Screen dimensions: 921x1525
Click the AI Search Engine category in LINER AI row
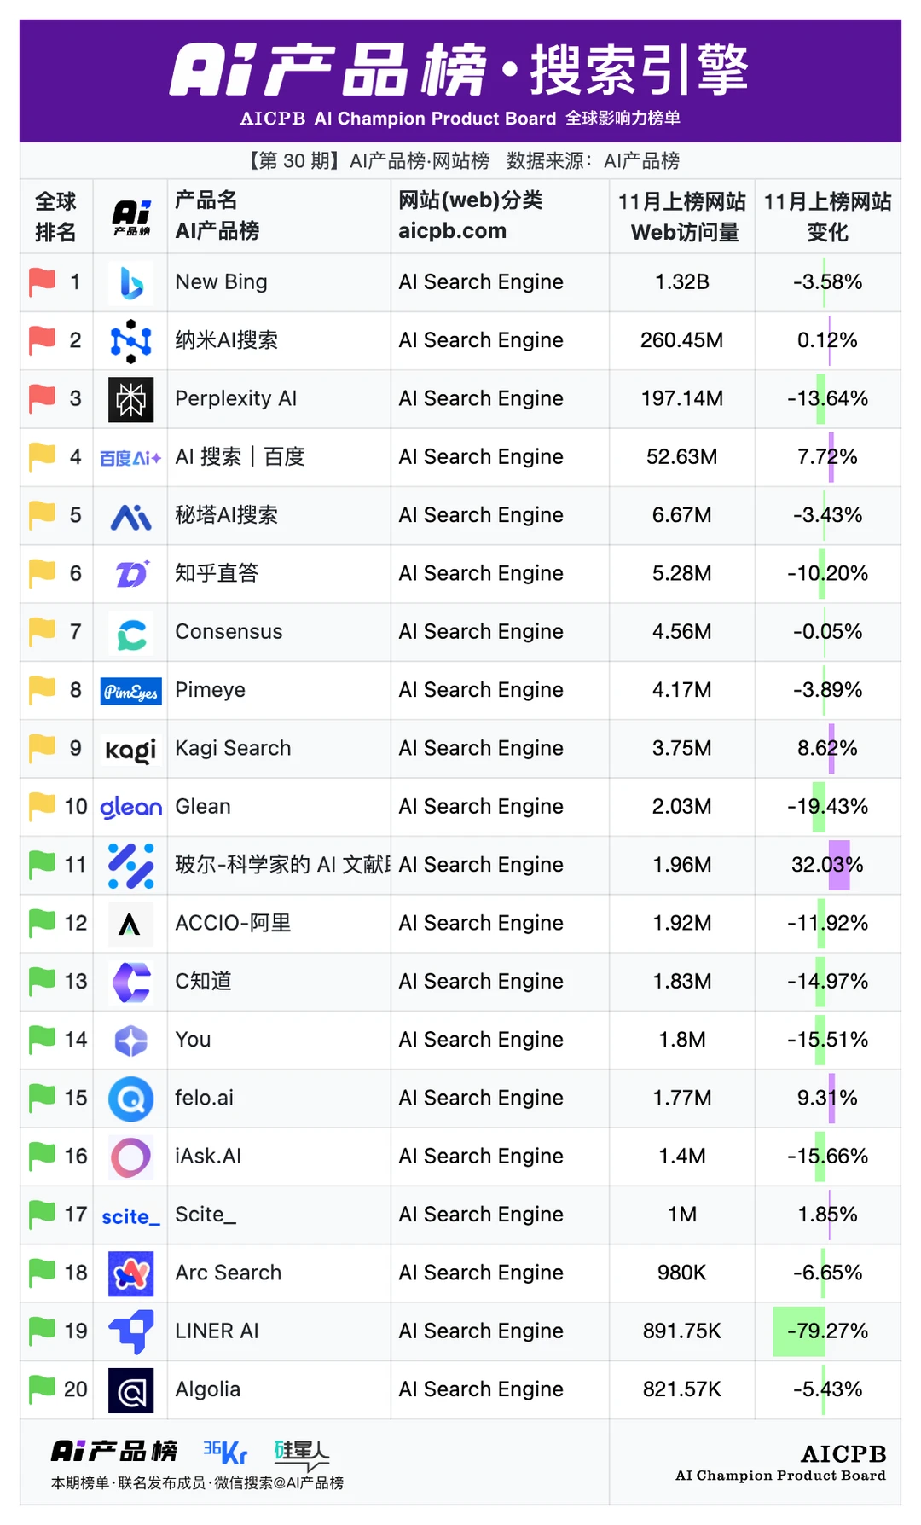point(481,1331)
